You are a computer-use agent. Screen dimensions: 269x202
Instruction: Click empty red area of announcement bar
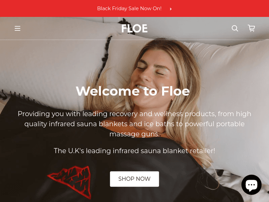(43, 8)
